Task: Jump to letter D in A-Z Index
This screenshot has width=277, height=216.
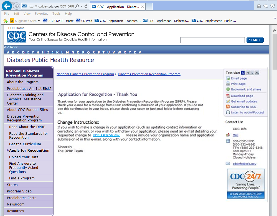Action: tap(23, 52)
